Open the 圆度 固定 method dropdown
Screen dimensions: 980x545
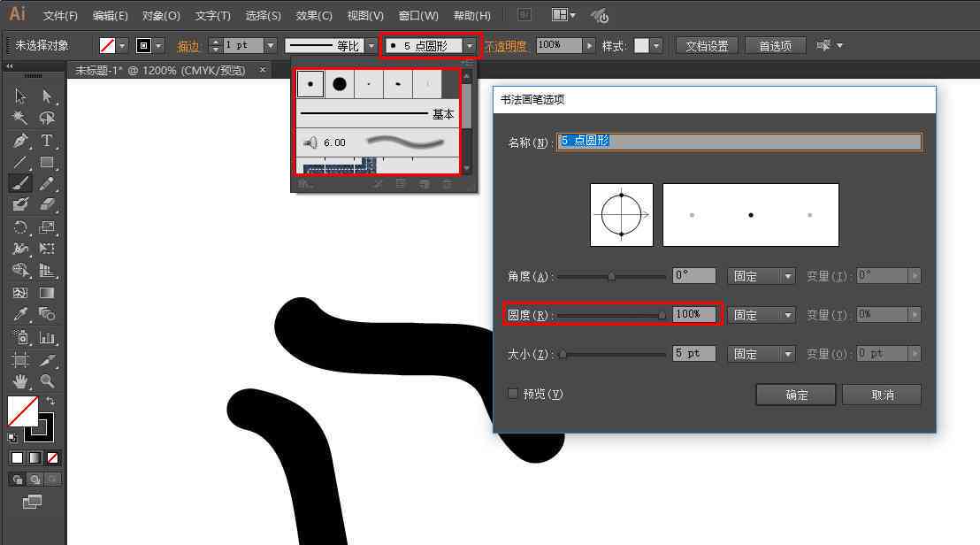click(762, 315)
